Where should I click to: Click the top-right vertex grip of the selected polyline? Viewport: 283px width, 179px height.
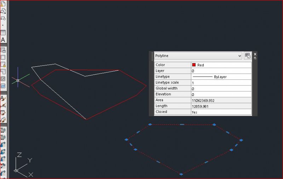click(x=214, y=125)
